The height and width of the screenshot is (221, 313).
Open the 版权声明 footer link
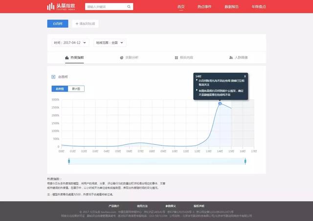coord(199,206)
